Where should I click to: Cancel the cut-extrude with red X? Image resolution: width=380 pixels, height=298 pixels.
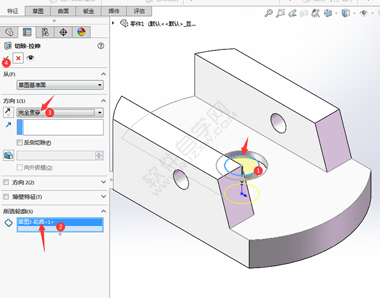point(18,58)
